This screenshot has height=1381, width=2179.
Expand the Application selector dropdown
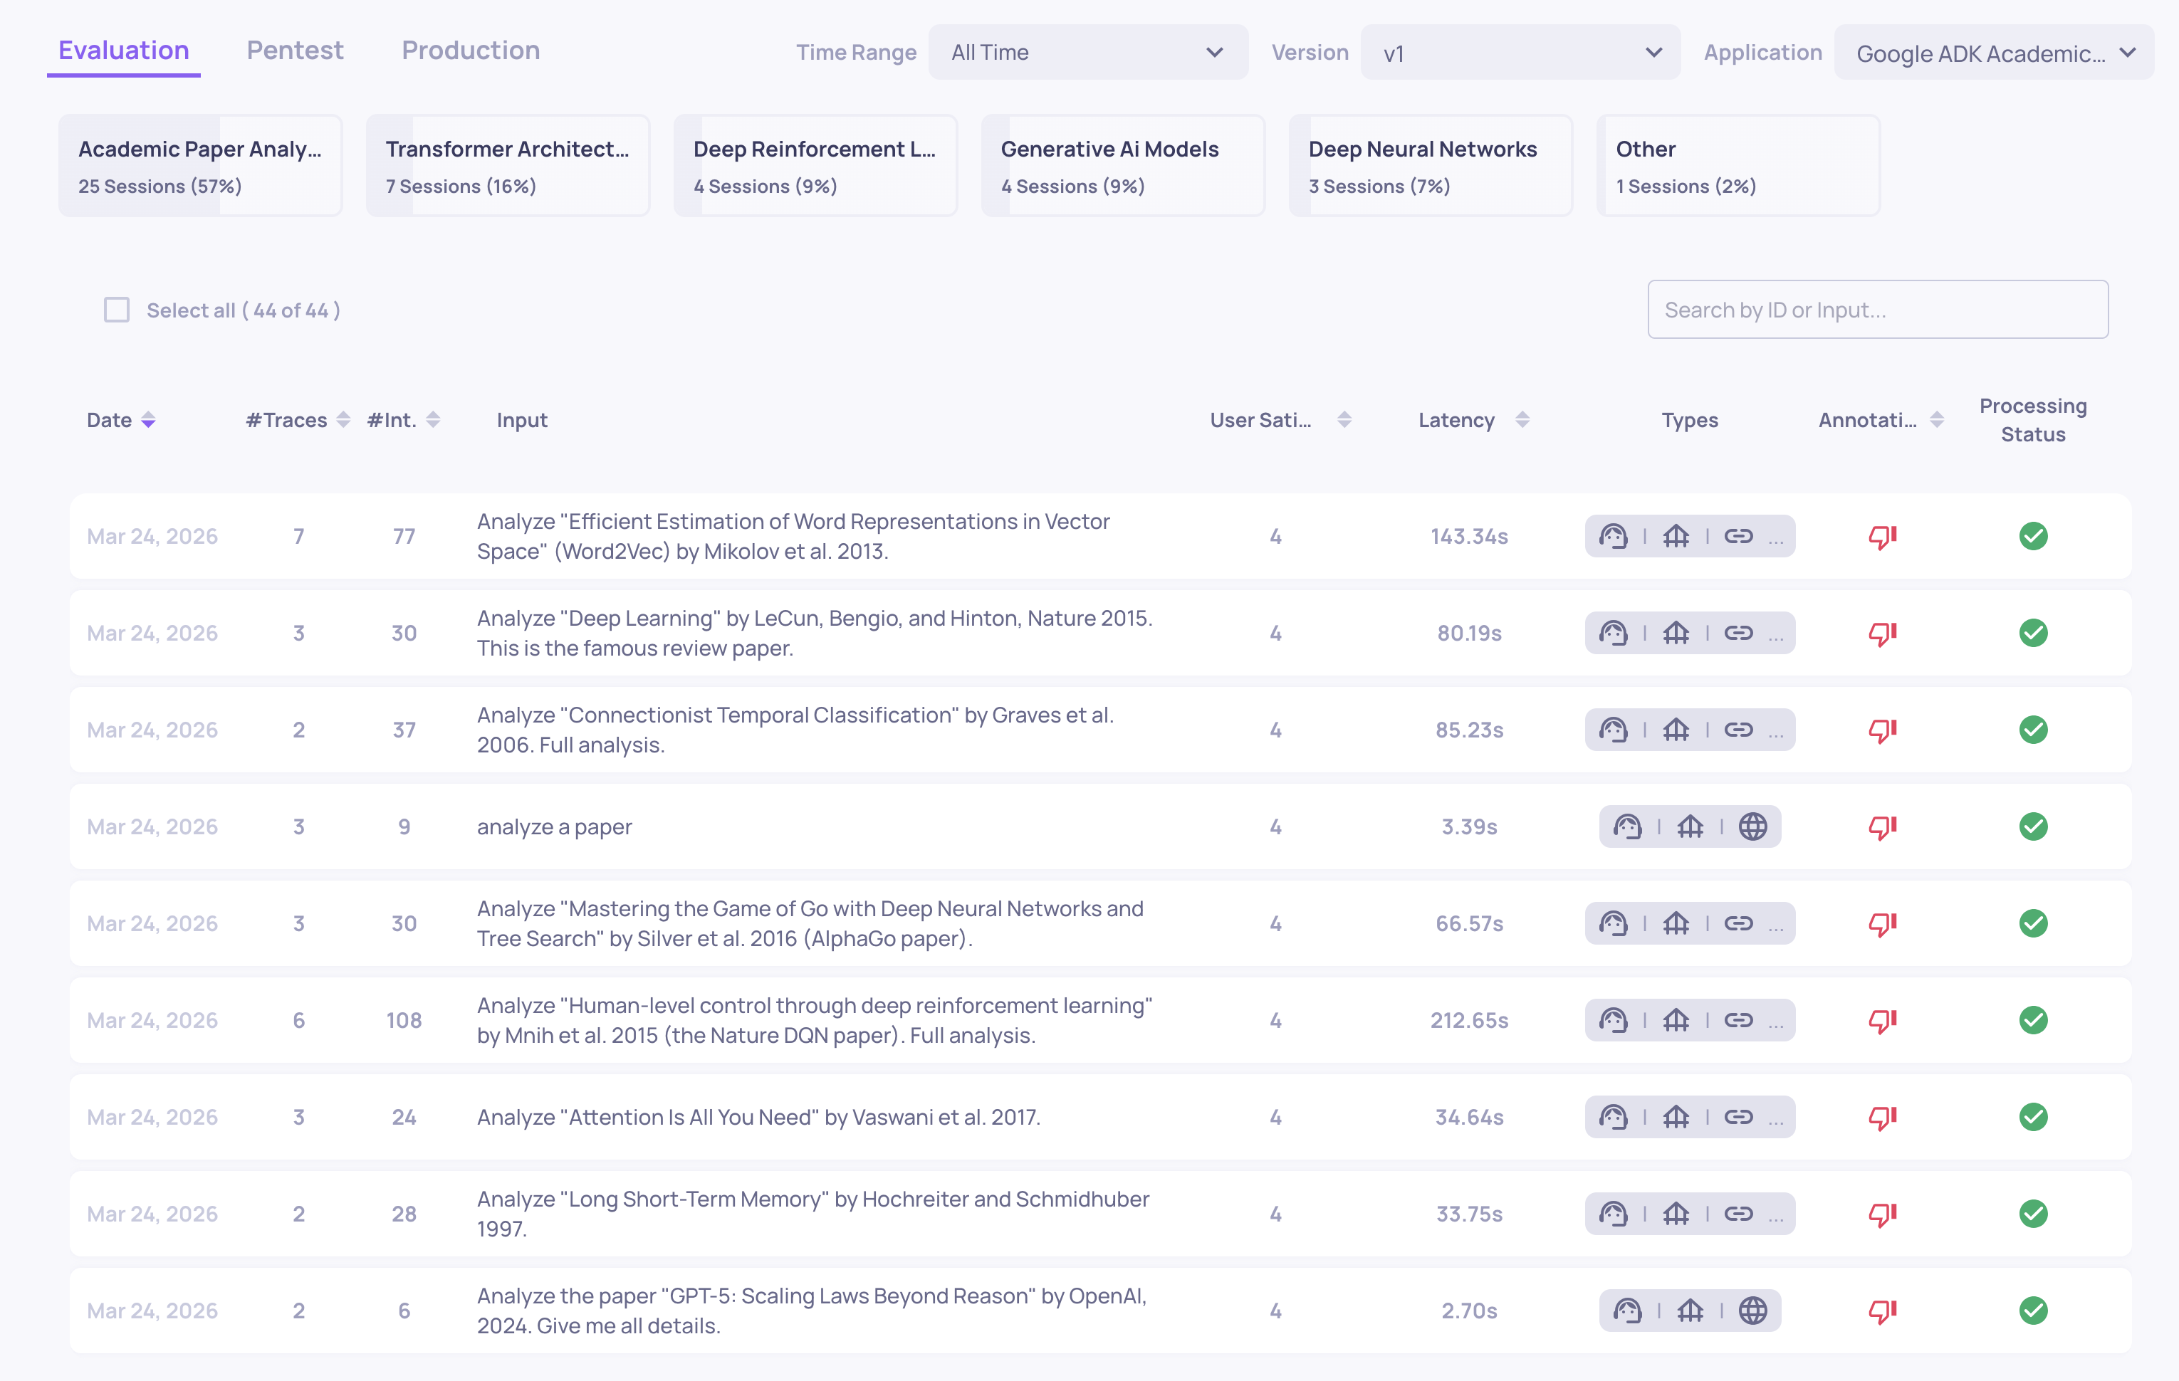coord(1993,53)
